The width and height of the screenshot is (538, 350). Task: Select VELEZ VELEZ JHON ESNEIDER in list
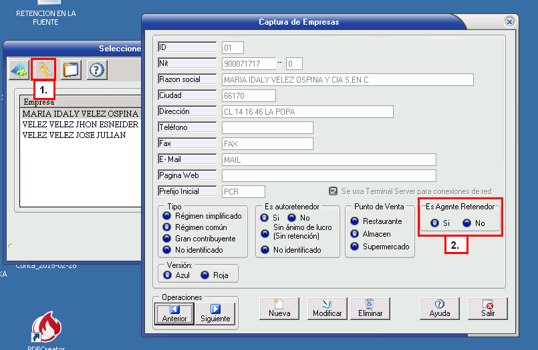(80, 125)
